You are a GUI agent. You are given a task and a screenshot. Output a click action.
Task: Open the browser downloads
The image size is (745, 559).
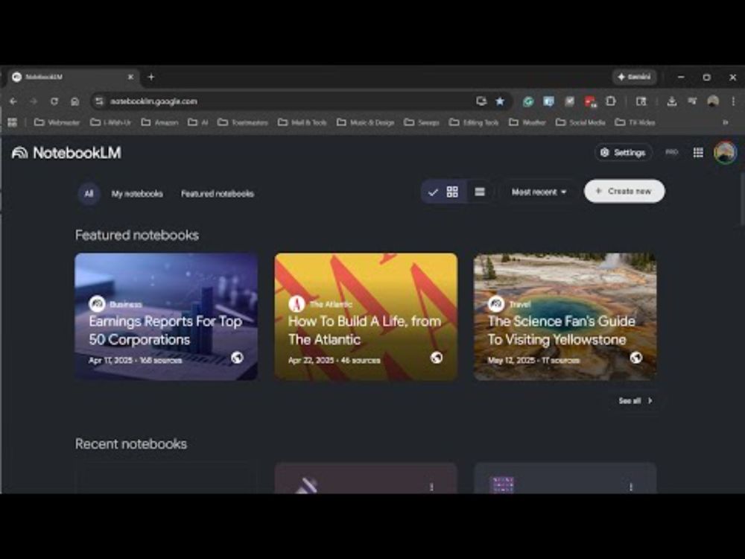point(672,101)
